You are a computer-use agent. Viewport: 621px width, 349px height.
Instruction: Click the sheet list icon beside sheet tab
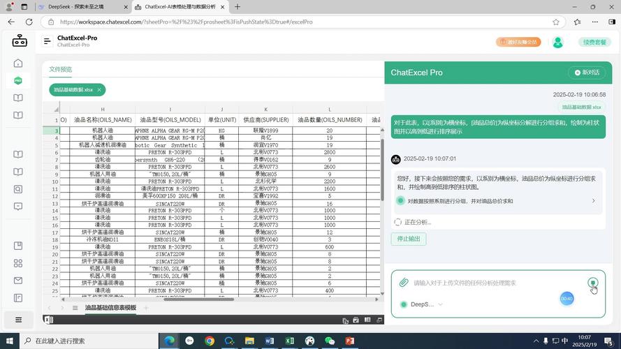click(x=75, y=308)
